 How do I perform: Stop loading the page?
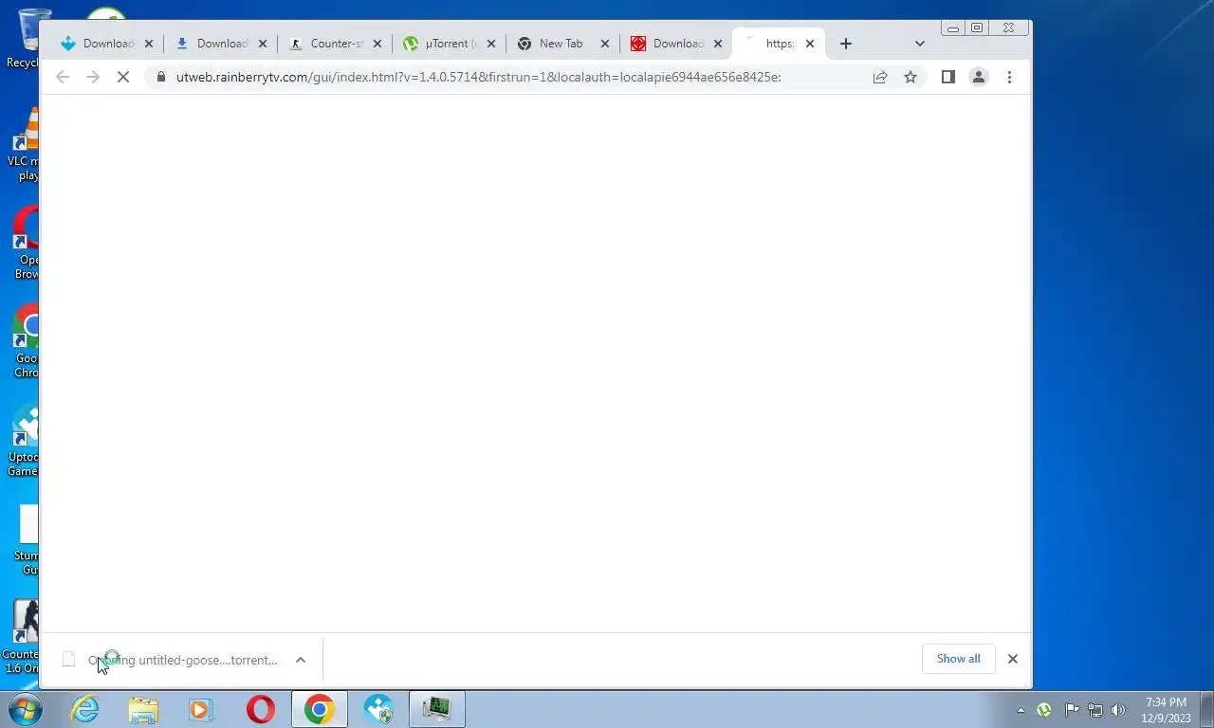pos(123,77)
